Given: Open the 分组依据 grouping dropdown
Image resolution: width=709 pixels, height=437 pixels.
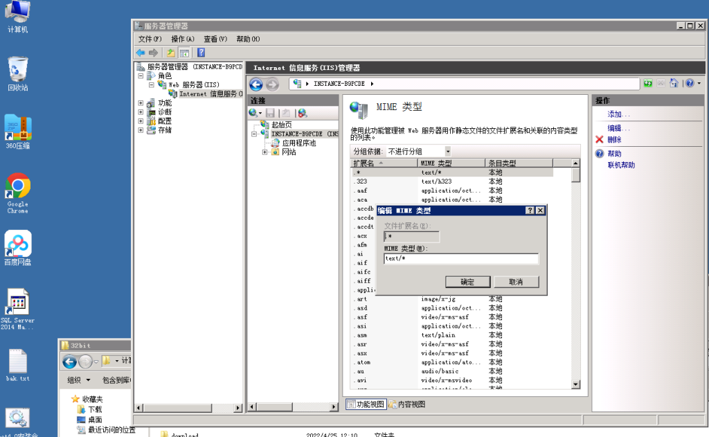Looking at the screenshot, I should point(447,151).
